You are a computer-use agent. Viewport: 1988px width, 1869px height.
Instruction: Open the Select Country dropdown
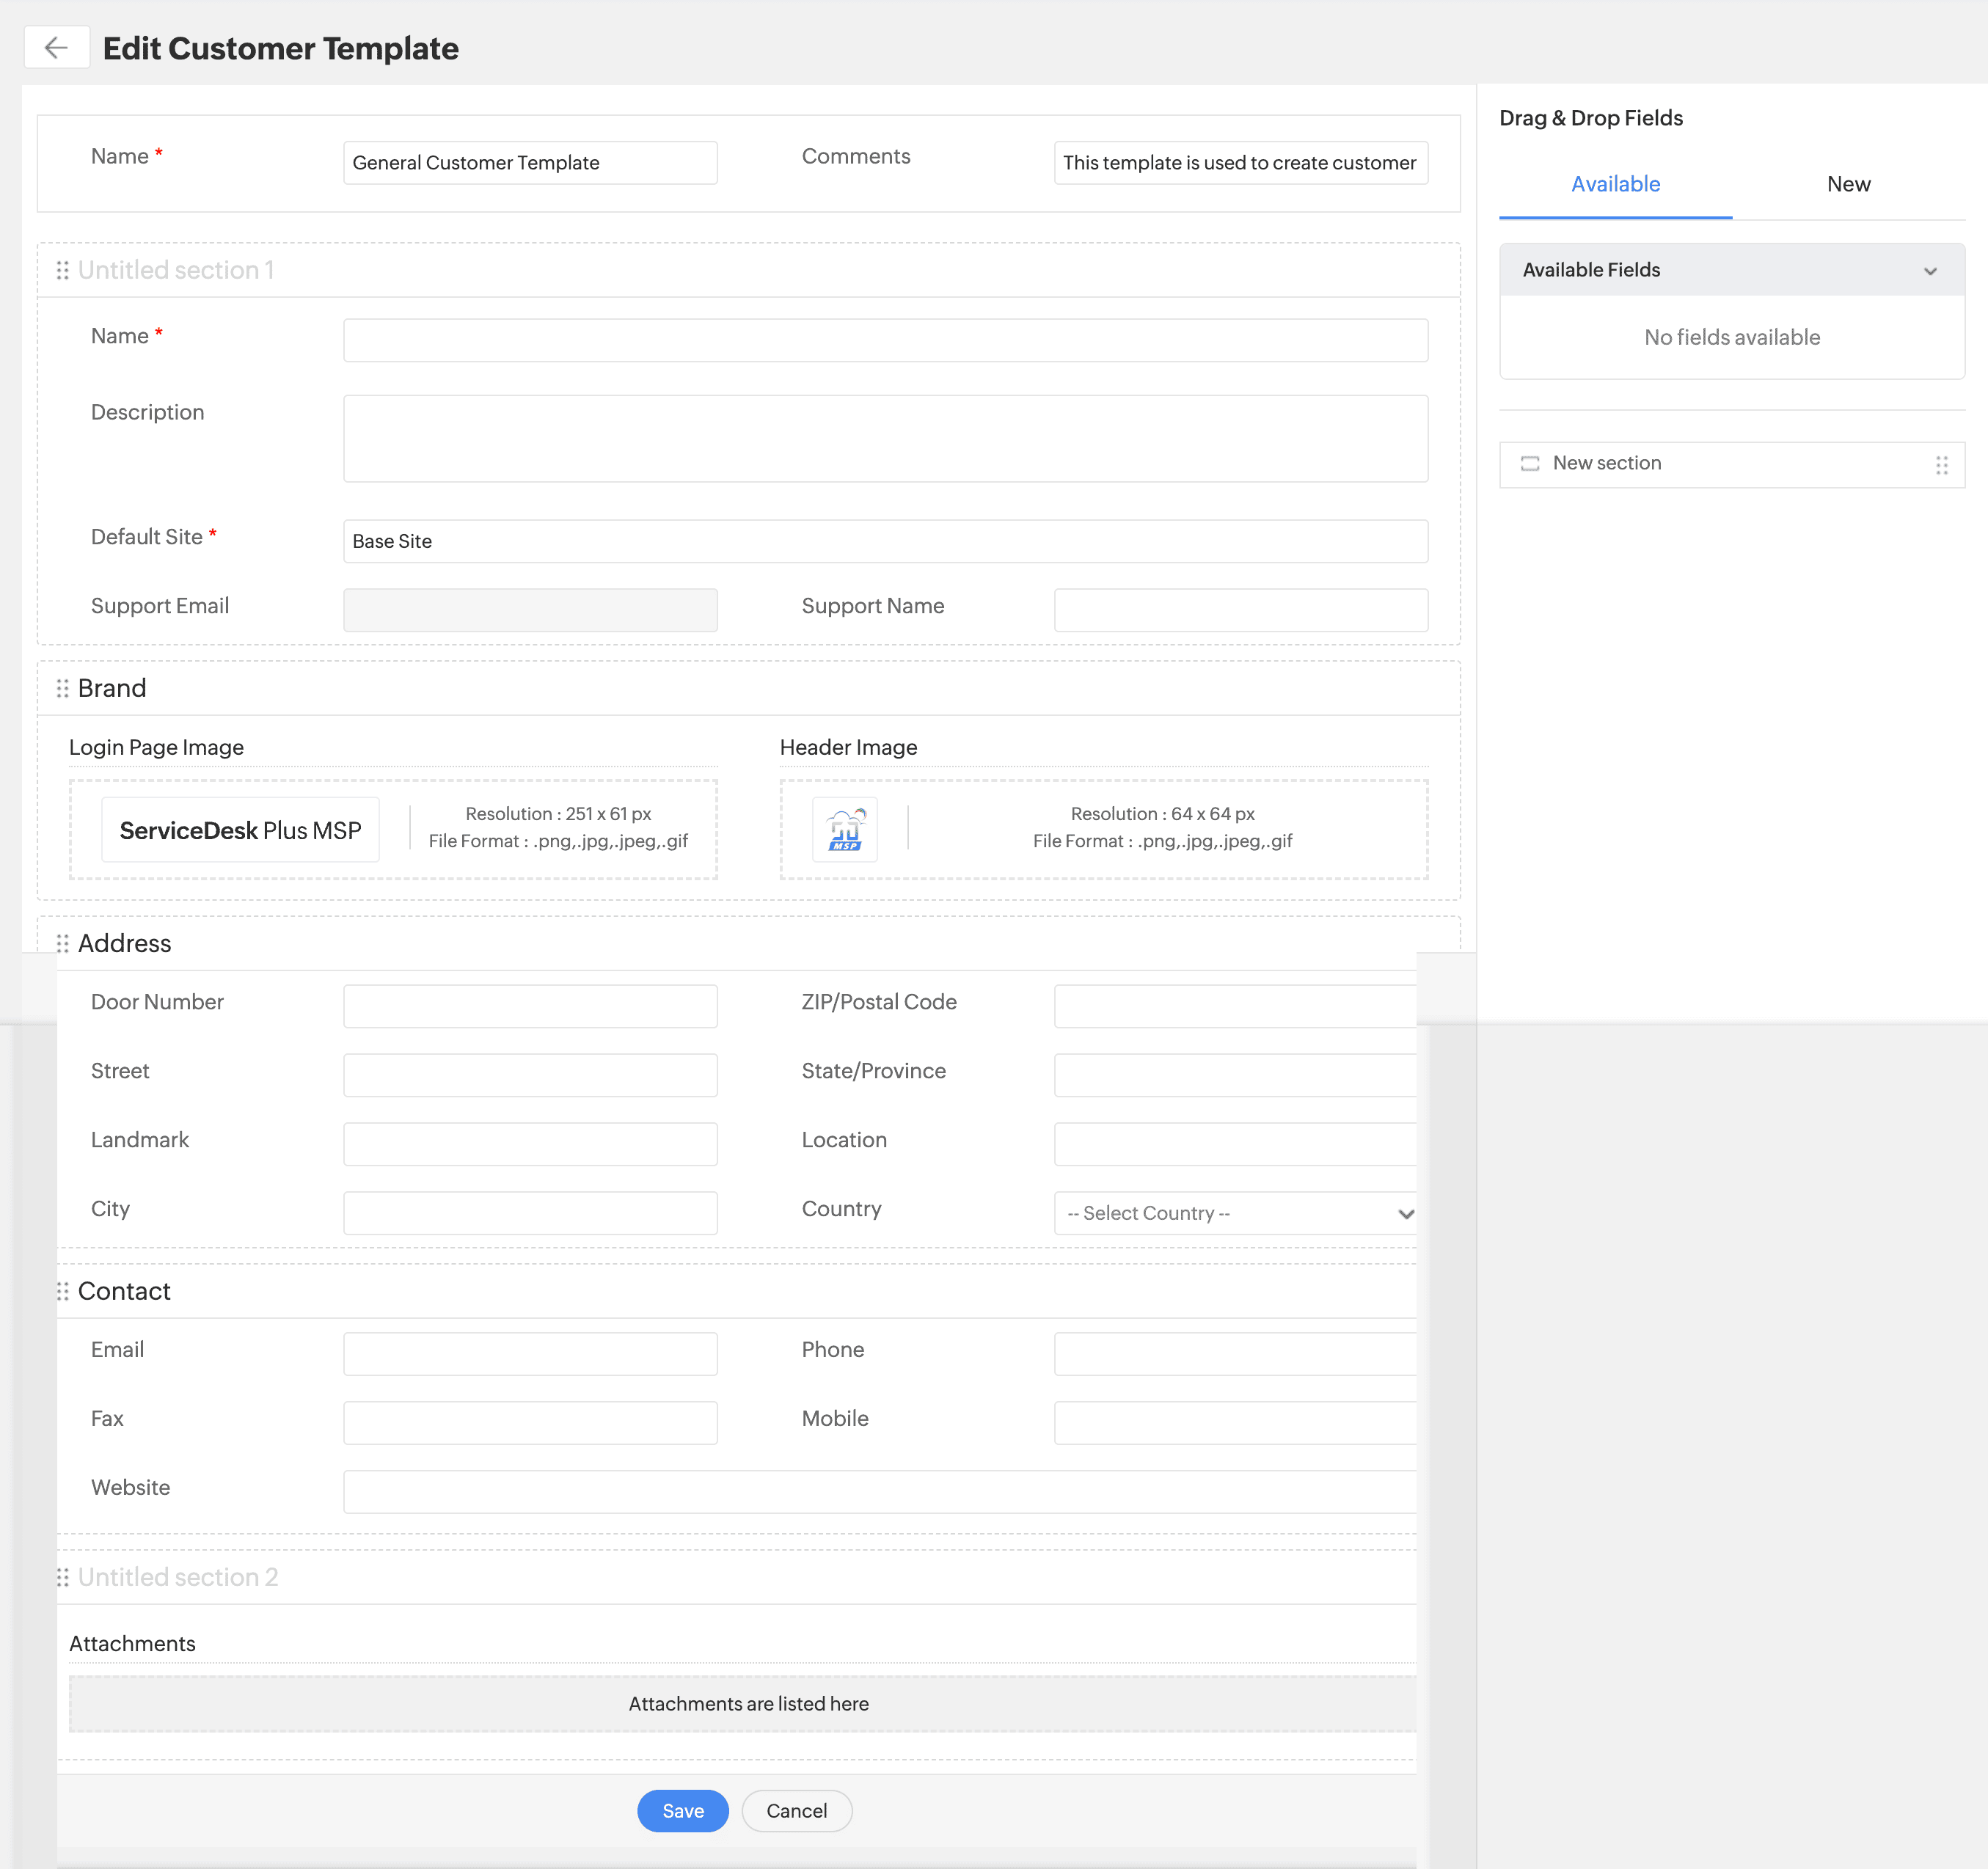pyautogui.click(x=1236, y=1213)
